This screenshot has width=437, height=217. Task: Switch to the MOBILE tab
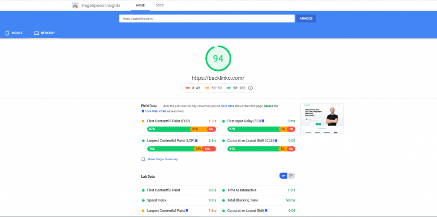[14, 33]
